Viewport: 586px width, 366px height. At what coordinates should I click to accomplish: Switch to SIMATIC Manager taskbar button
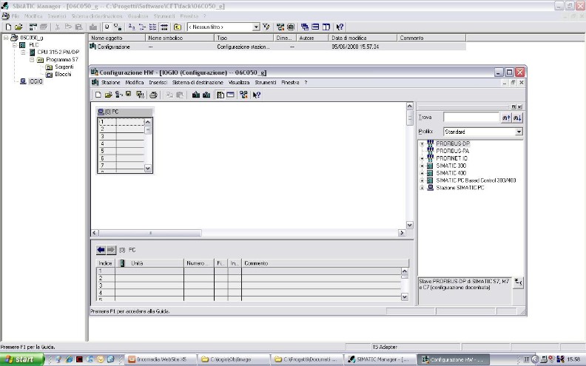[x=379, y=359]
